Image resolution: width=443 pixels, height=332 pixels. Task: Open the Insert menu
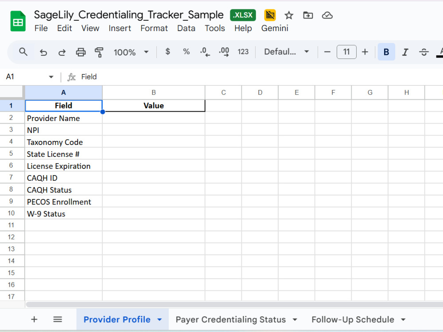click(120, 28)
